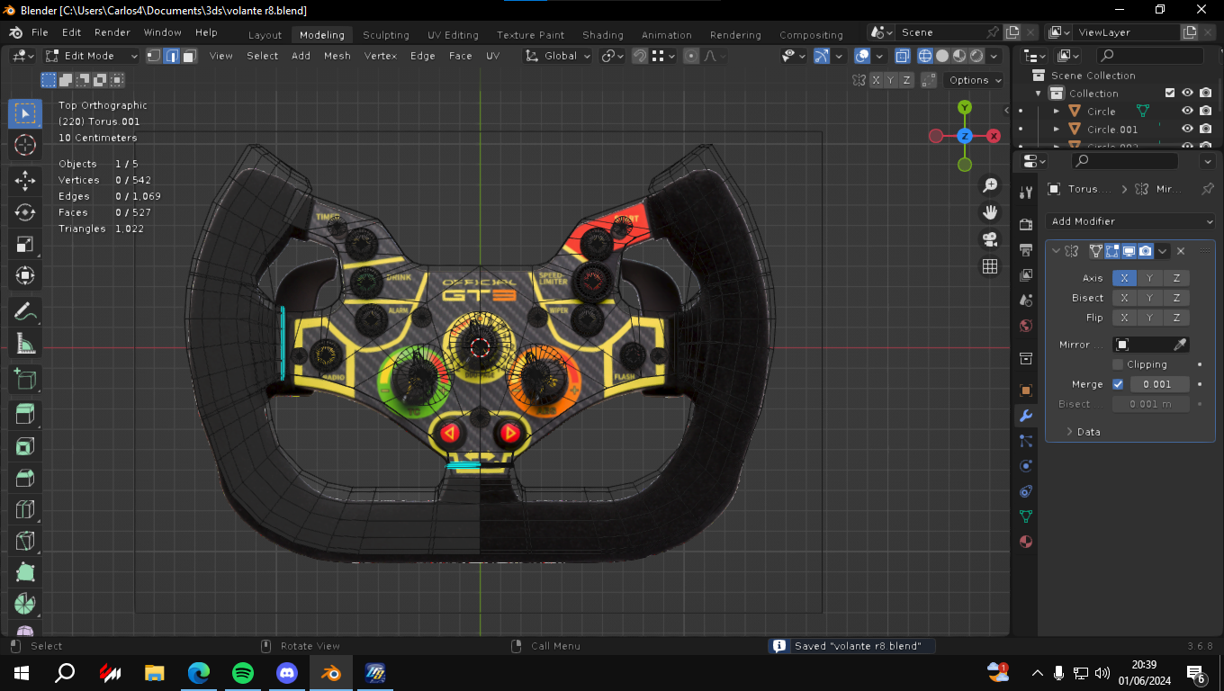Open the Edit Mode selector dropdown
The height and width of the screenshot is (691, 1224).
tap(92, 56)
